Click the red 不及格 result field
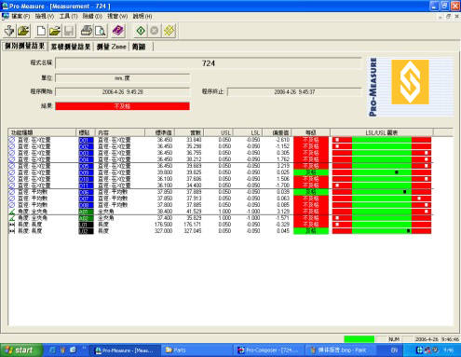The image size is (461, 357). (x=122, y=106)
